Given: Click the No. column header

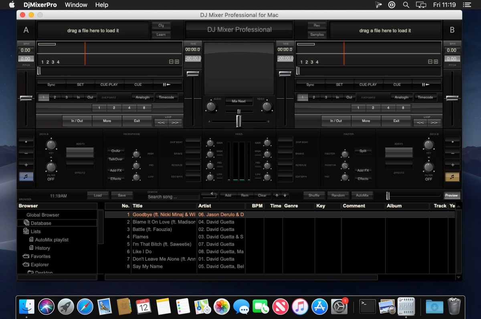Looking at the screenshot, I should (118, 206).
